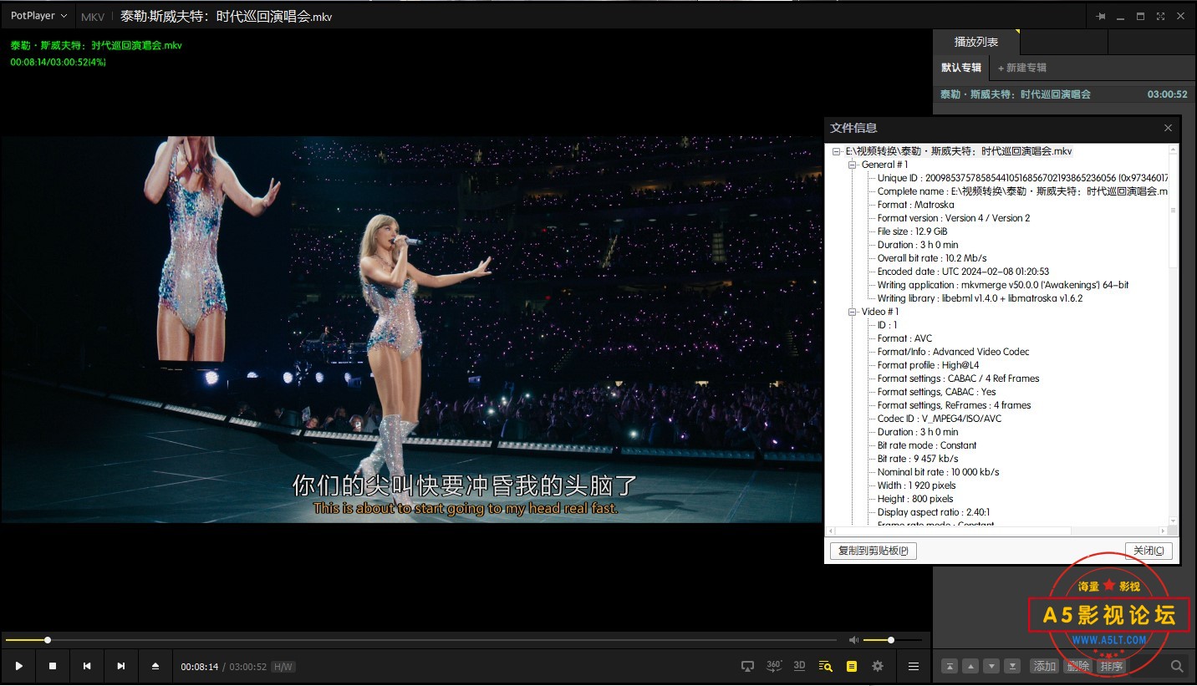Image resolution: width=1197 pixels, height=686 pixels.
Task: Select the 'Overall bit rate : 10.2 Mb/s' row
Action: [932, 258]
